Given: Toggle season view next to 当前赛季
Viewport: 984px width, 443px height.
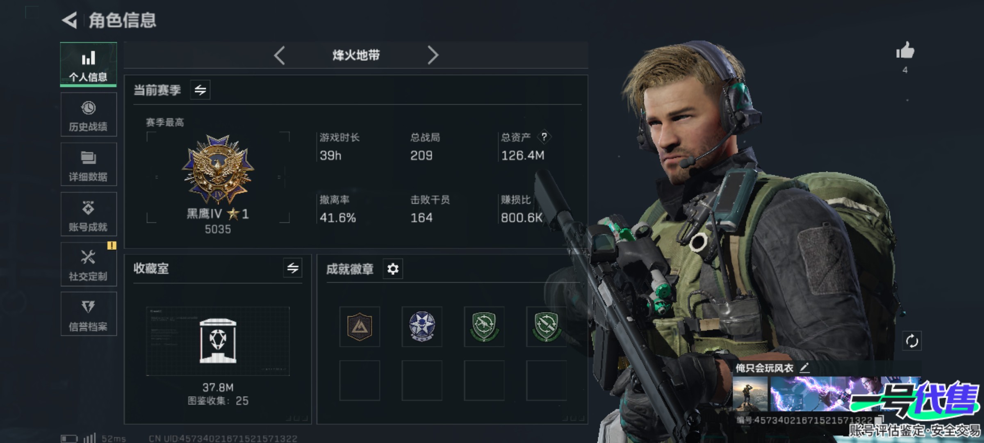Looking at the screenshot, I should (x=200, y=90).
